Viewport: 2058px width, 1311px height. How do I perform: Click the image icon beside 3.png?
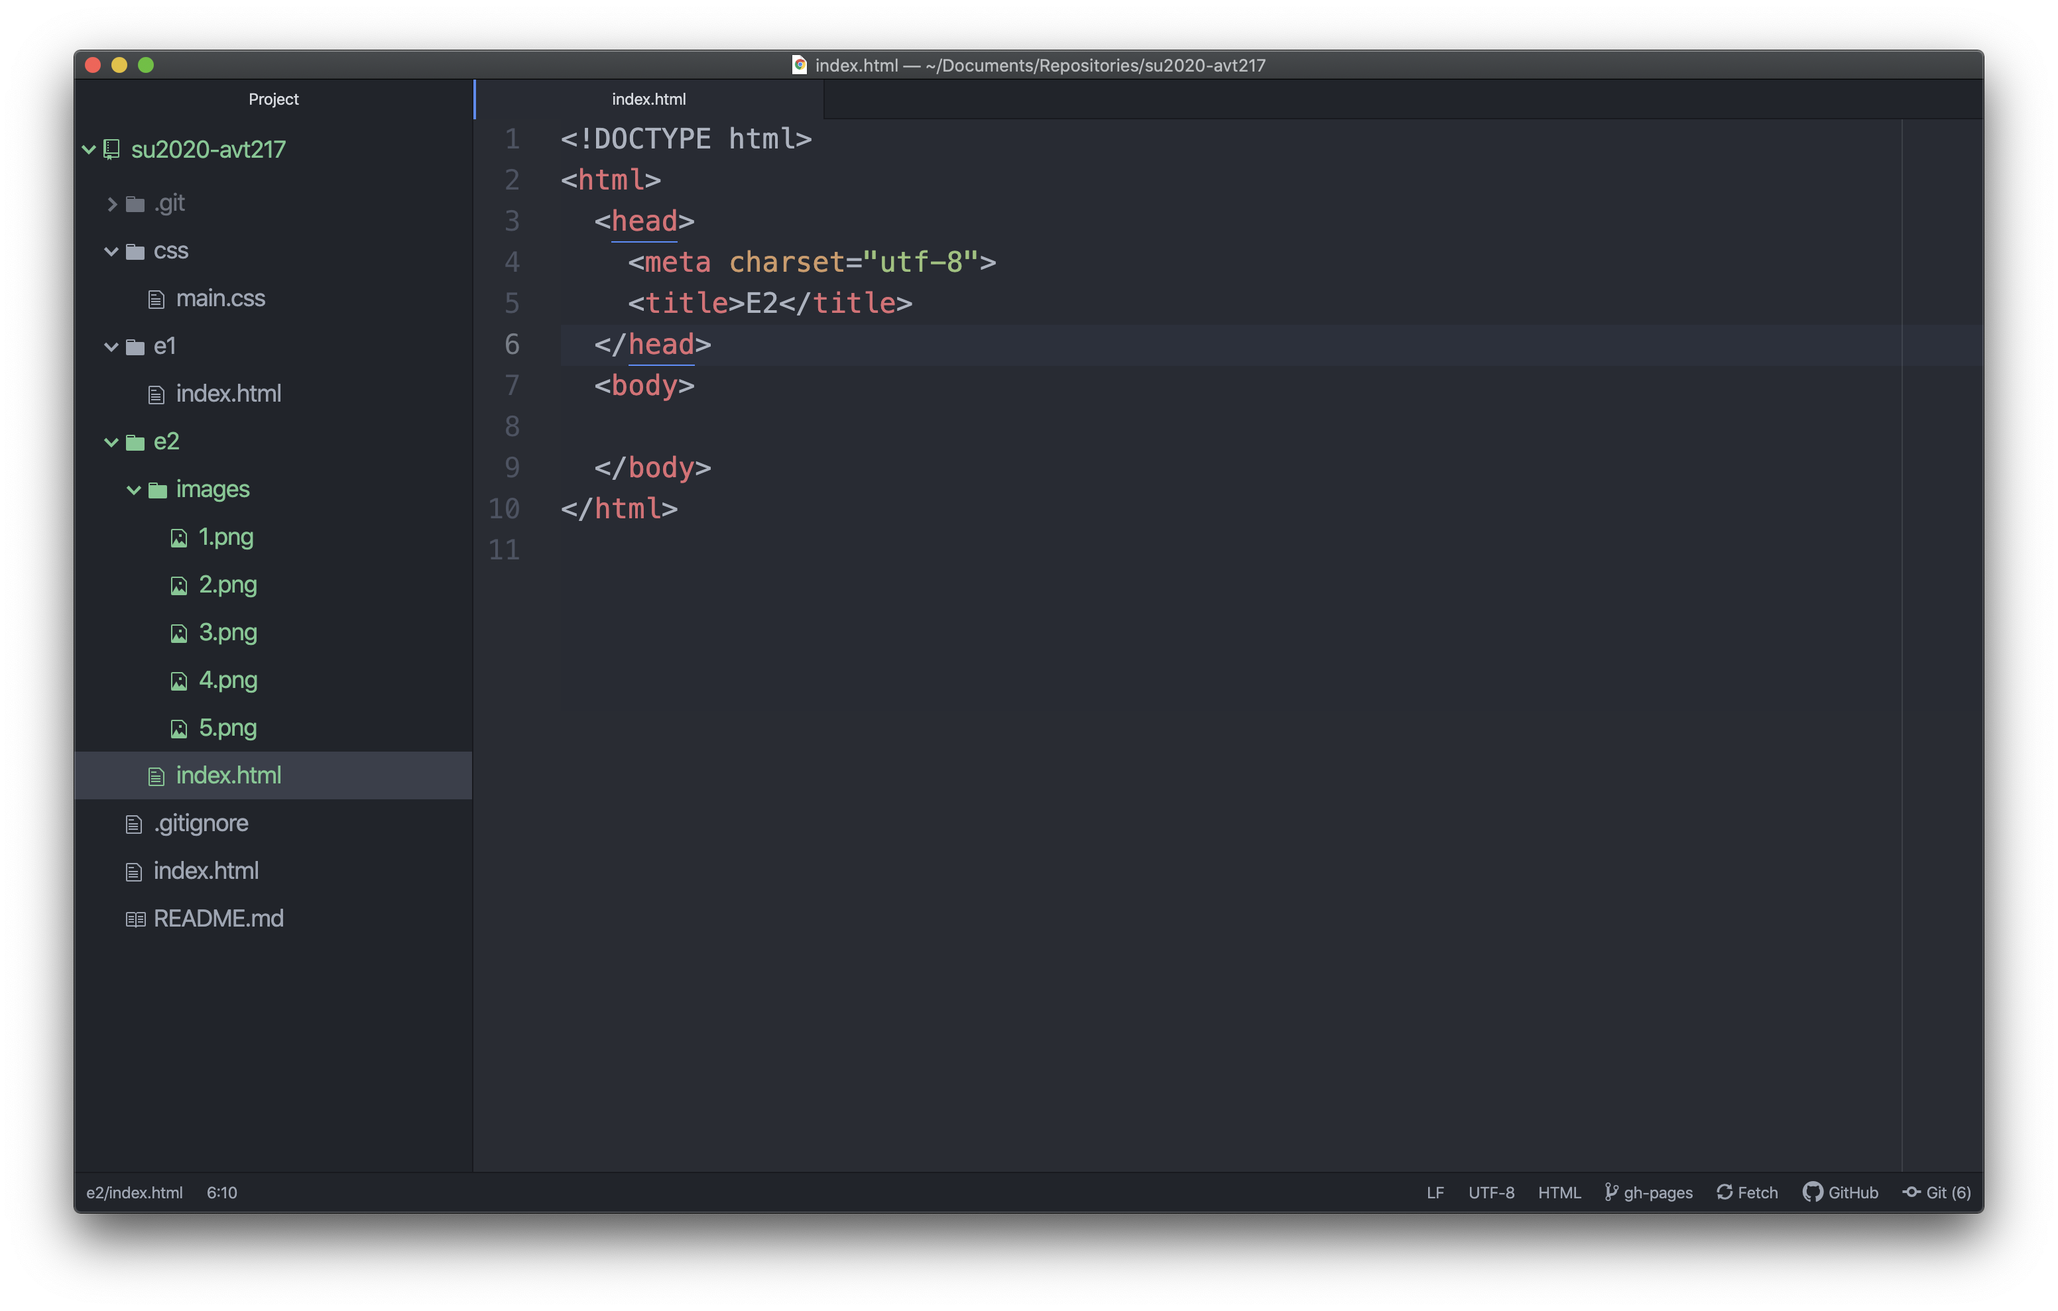[x=178, y=633]
